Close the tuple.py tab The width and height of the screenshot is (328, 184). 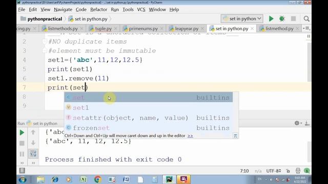click(x=115, y=29)
